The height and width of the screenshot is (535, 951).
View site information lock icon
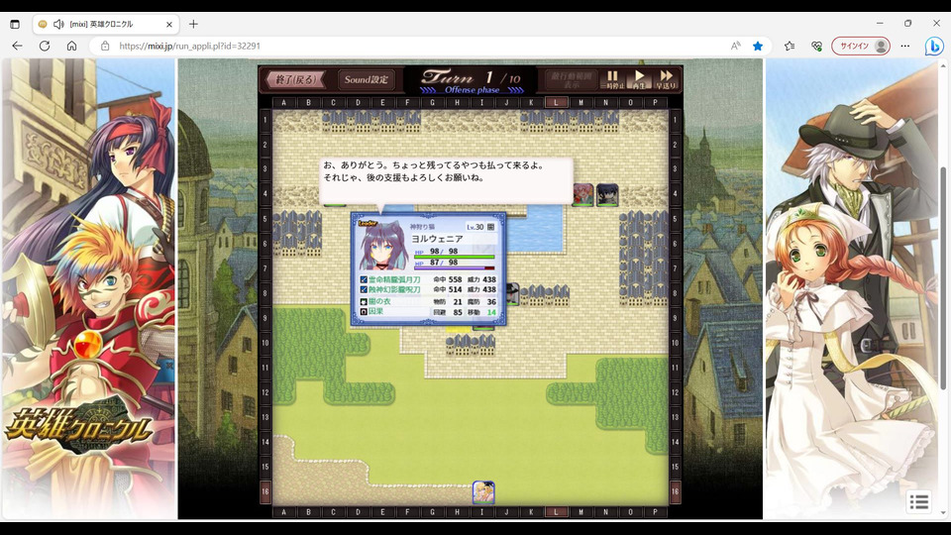pyautogui.click(x=104, y=46)
